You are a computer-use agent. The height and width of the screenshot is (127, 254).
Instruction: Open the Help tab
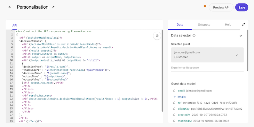click(x=228, y=25)
